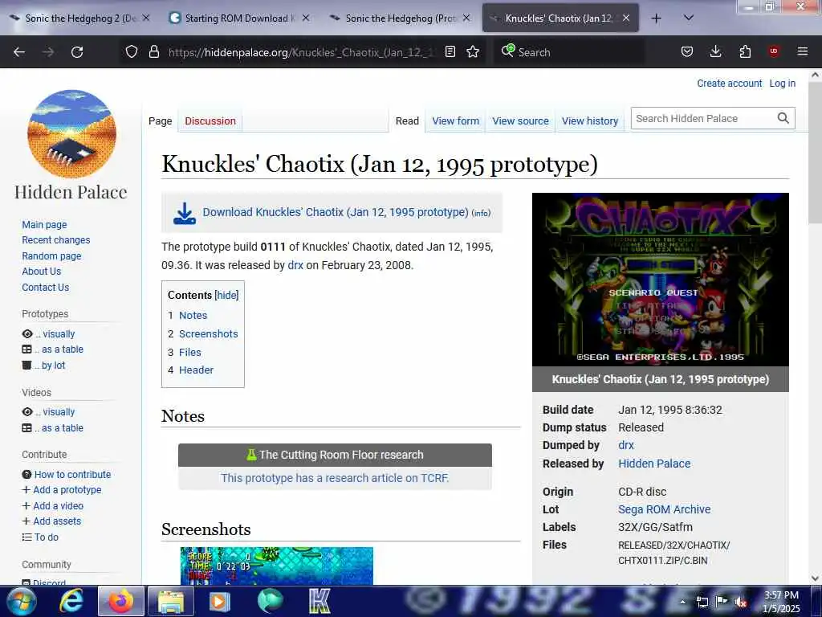Switch to Sonic the Hedgehog (Prot tab
The width and height of the screenshot is (822, 617).
point(400,18)
